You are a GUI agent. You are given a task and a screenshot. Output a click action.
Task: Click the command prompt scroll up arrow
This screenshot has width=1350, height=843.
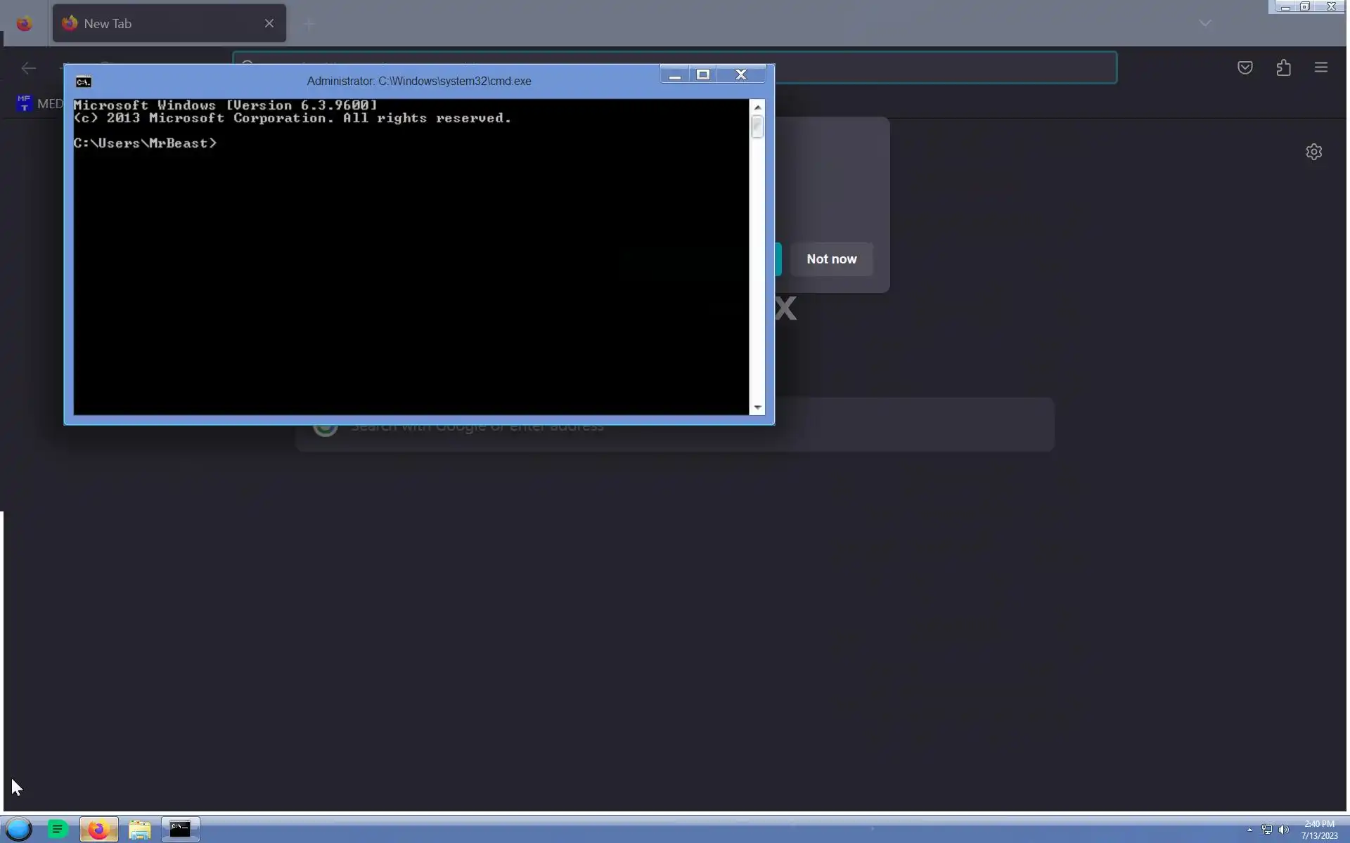click(757, 107)
